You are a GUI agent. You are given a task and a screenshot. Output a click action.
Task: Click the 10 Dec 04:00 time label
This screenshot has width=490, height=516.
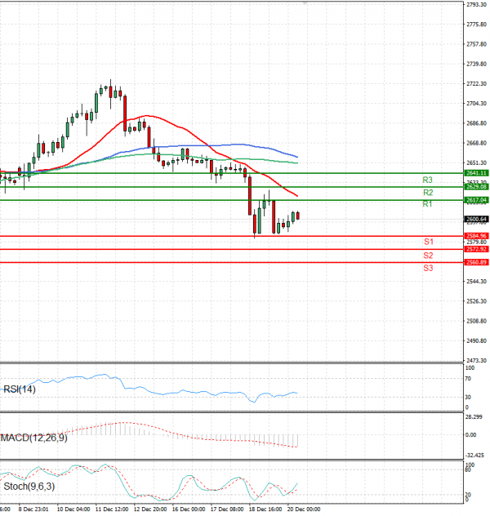(73, 509)
